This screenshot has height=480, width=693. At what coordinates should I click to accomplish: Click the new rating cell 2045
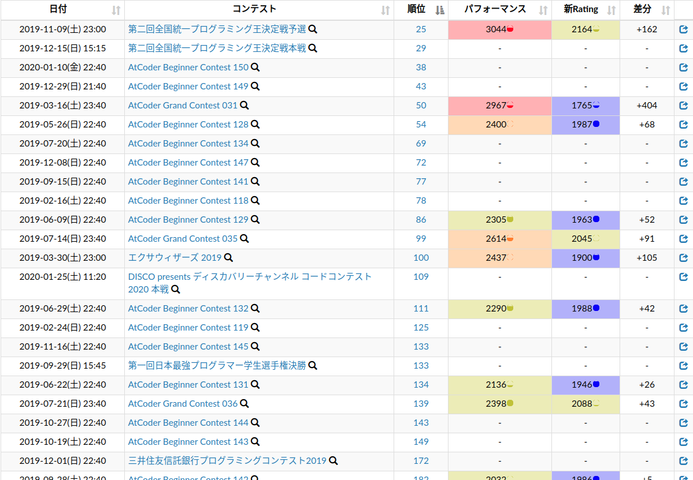tap(585, 239)
